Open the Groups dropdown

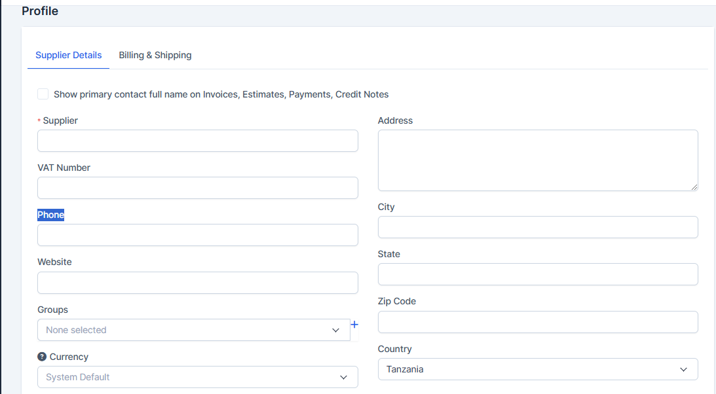193,330
